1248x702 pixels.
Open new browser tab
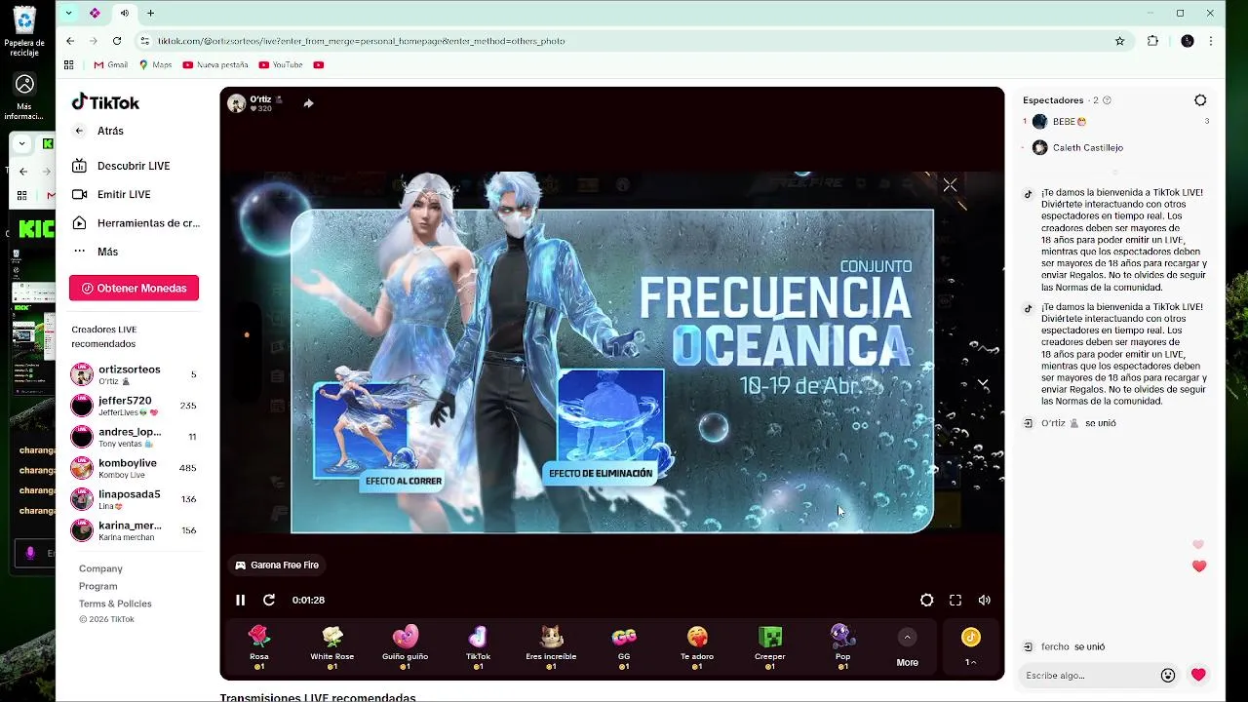[150, 14]
